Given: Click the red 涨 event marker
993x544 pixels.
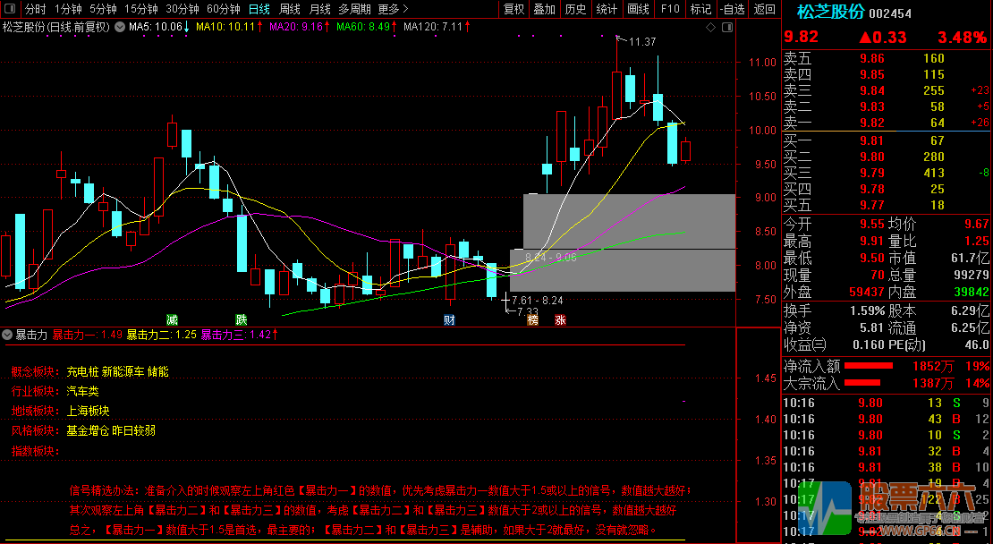Looking at the screenshot, I should coord(560,319).
